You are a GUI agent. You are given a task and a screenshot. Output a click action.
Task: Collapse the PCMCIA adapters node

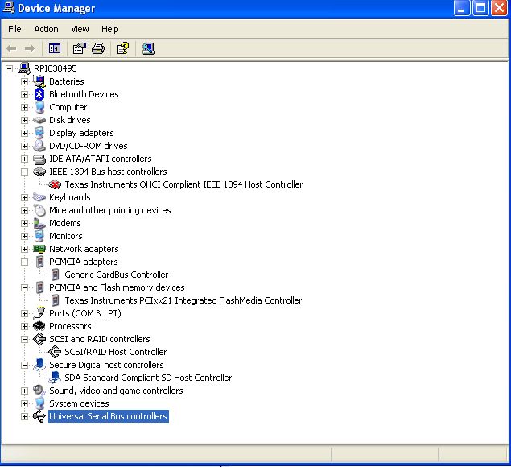point(24,262)
